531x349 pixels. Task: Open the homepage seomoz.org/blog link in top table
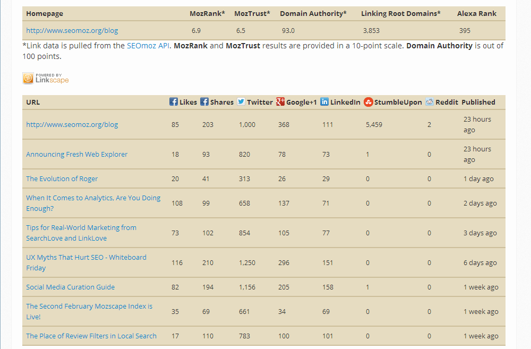coord(72,31)
